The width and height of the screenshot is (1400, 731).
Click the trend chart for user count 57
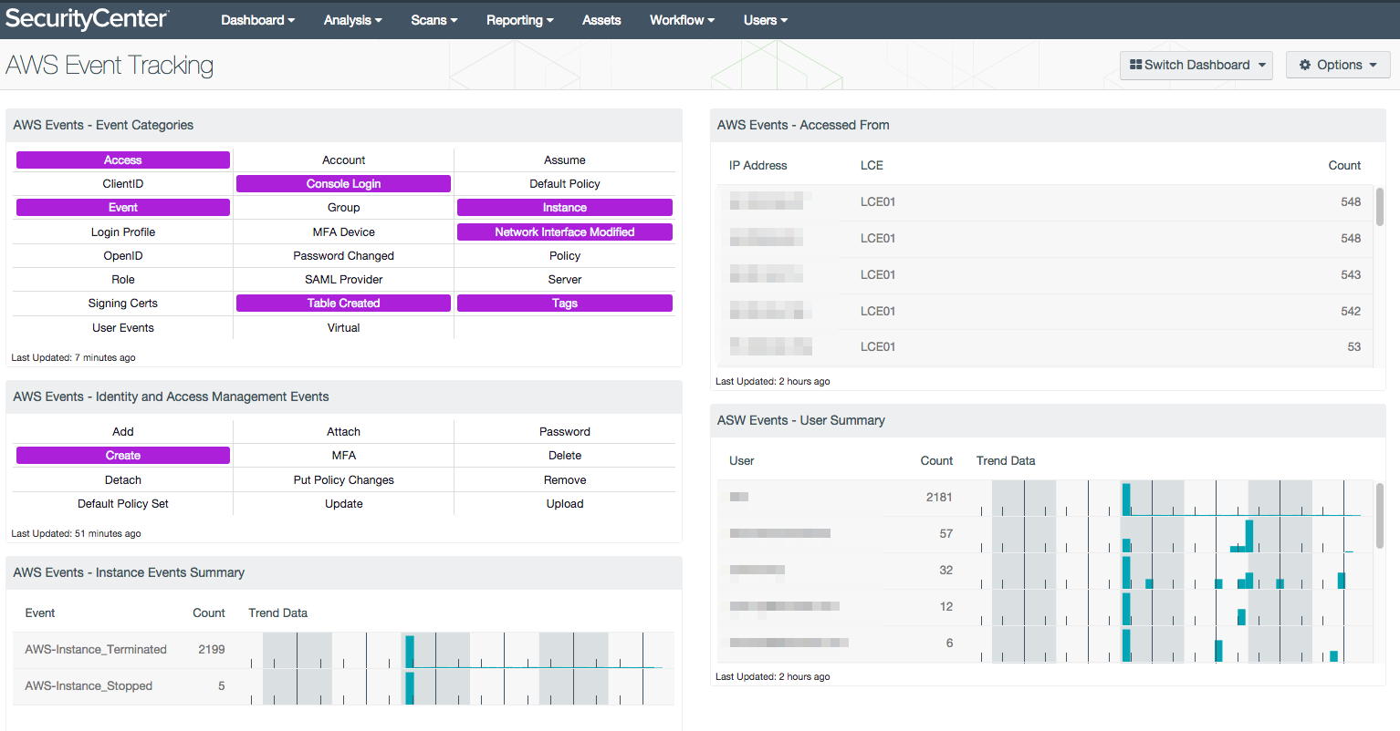click(1170, 534)
